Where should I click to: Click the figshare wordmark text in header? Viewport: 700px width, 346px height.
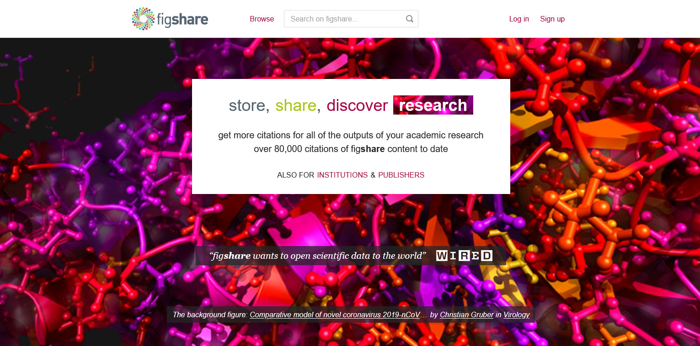click(182, 20)
